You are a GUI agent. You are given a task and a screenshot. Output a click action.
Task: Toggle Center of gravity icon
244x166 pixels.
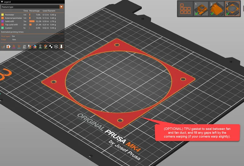[x=51, y=47]
